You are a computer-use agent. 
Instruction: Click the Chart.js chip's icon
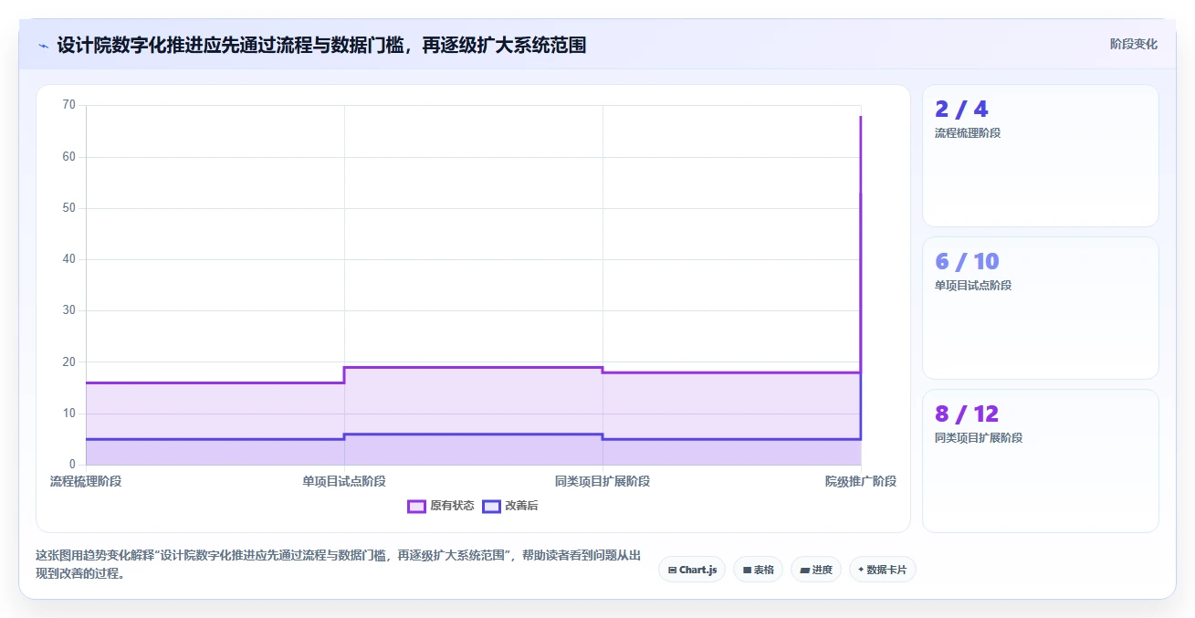[x=672, y=570]
